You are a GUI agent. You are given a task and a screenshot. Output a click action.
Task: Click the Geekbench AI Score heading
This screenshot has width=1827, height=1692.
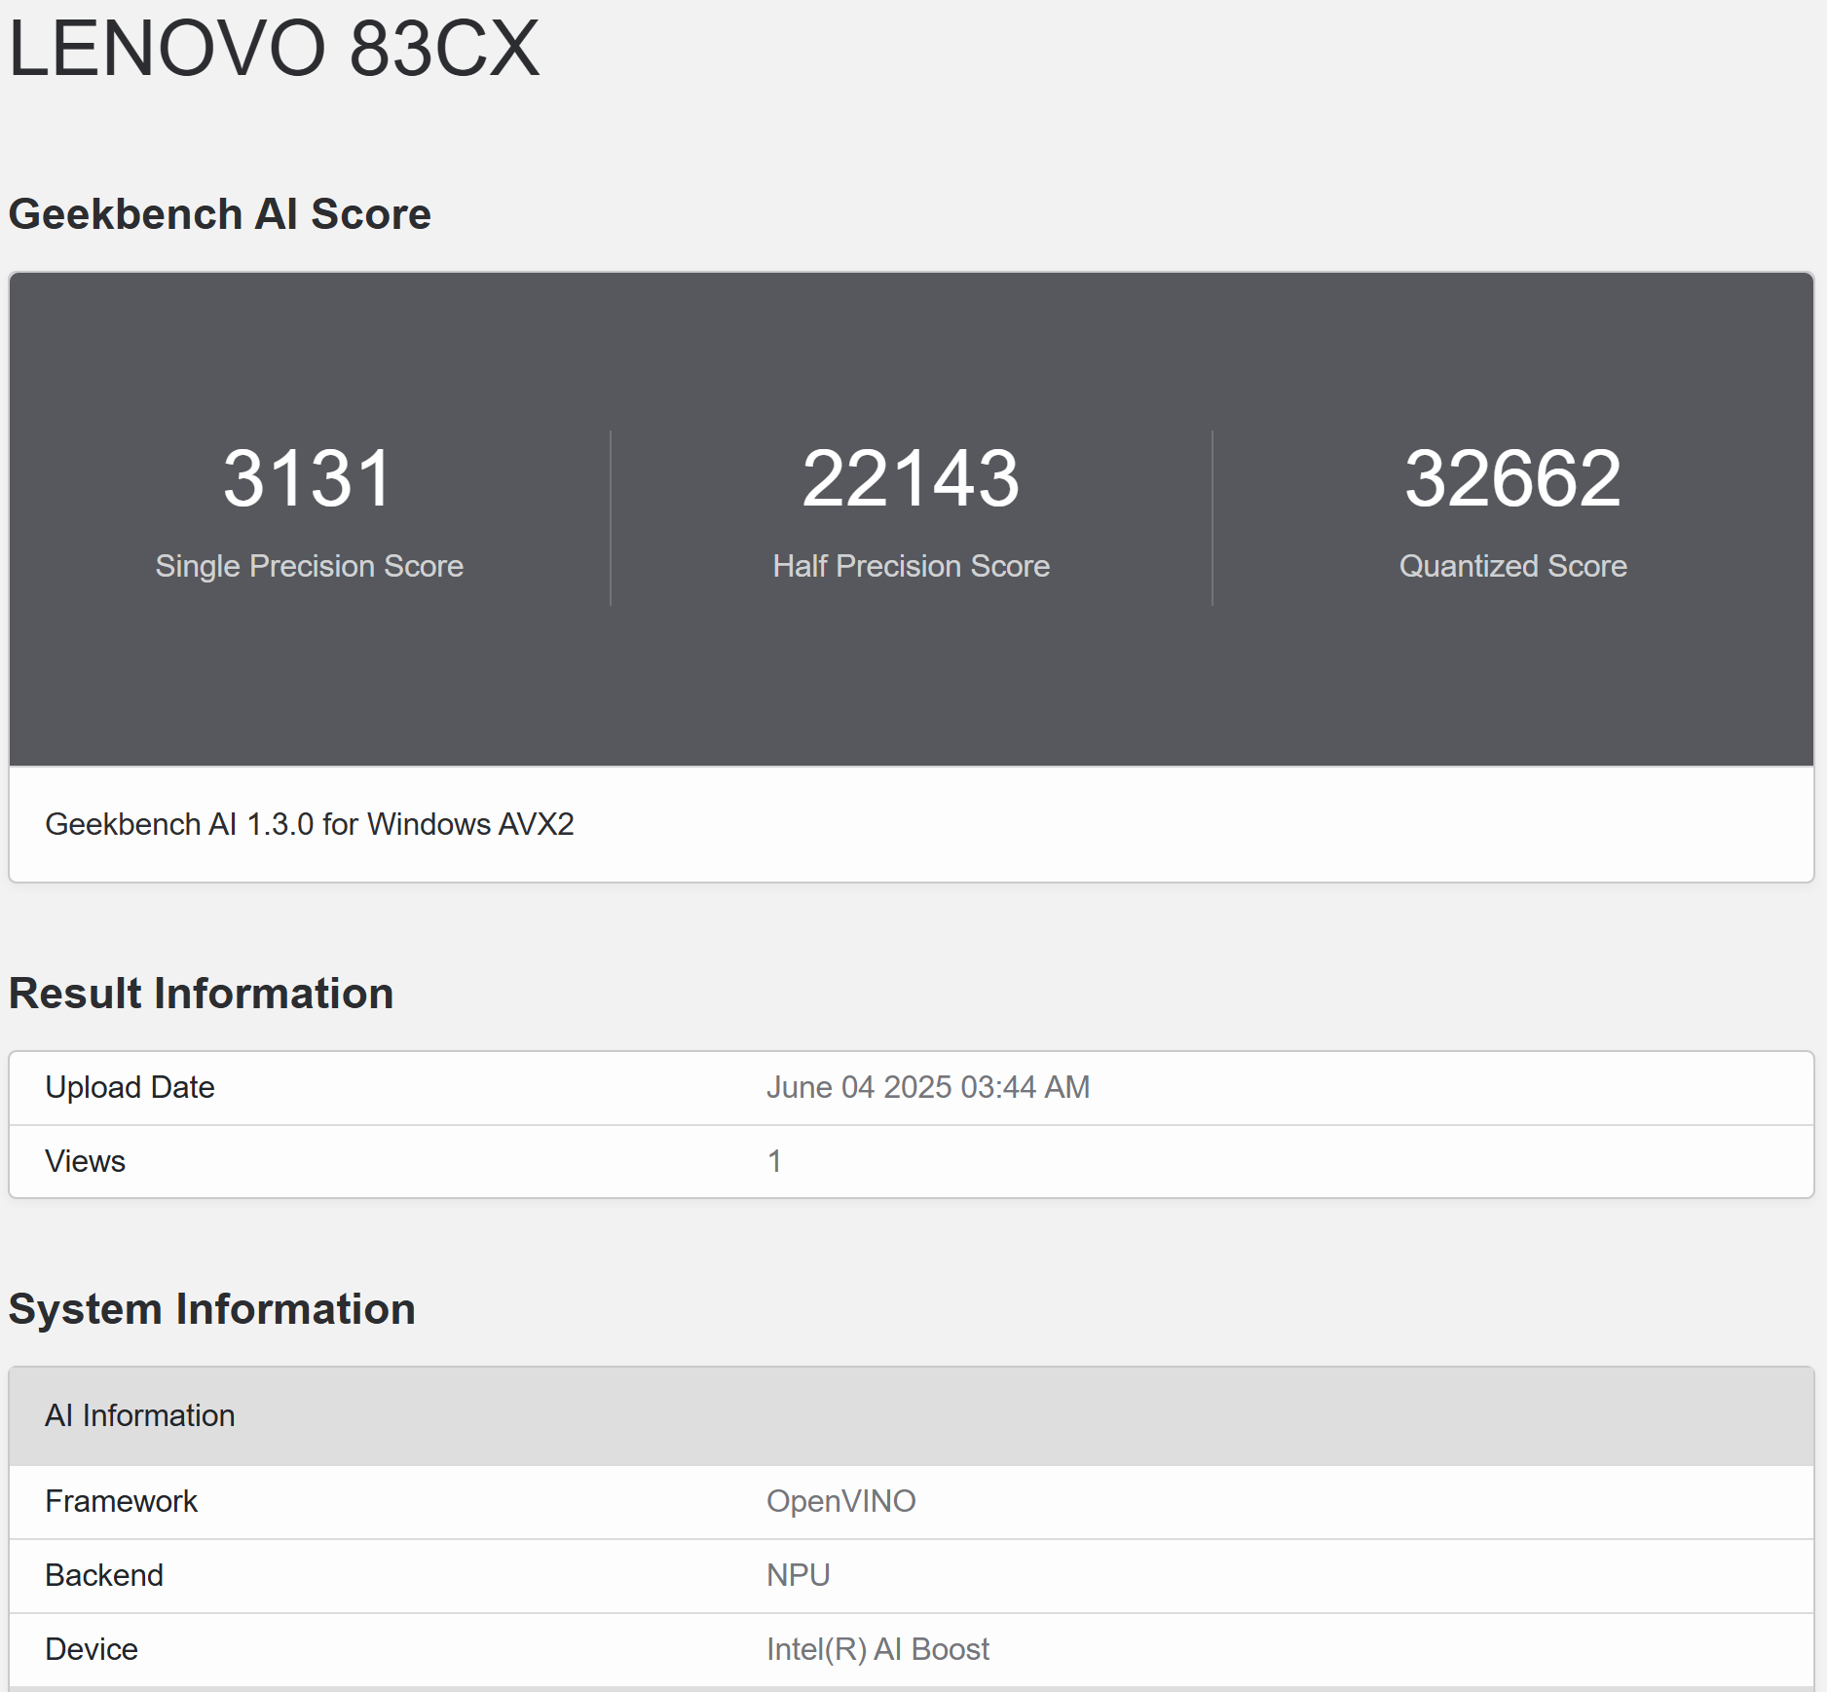click(x=220, y=214)
